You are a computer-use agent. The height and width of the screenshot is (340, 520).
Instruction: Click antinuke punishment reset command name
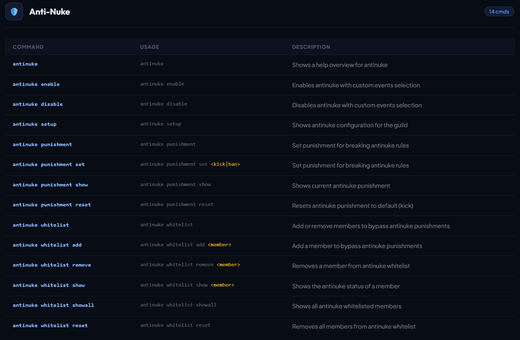click(x=52, y=205)
